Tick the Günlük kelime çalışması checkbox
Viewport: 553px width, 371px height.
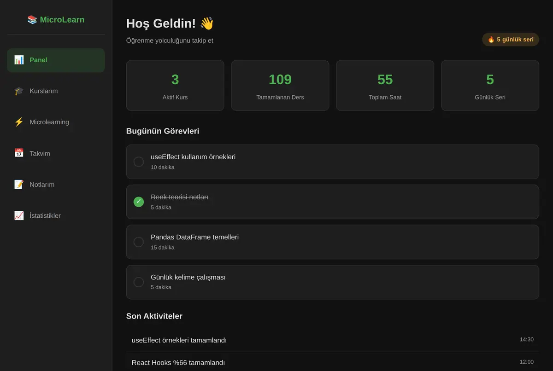click(139, 282)
